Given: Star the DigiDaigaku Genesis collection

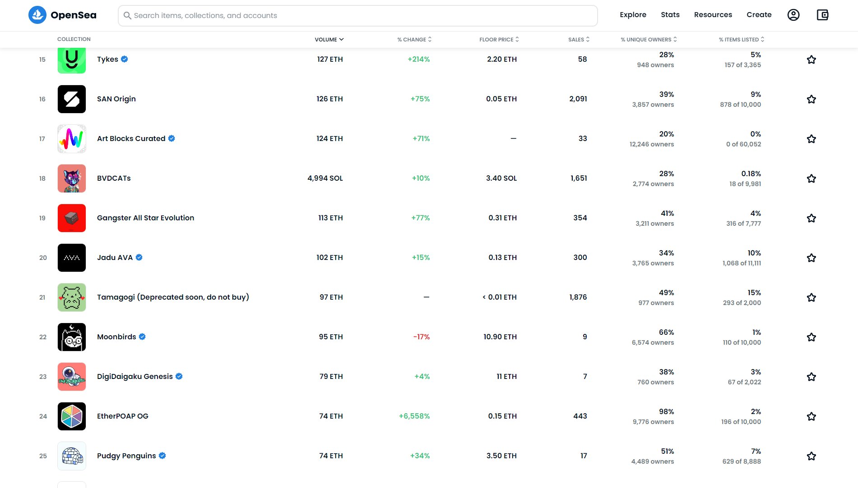Looking at the screenshot, I should click(x=812, y=377).
